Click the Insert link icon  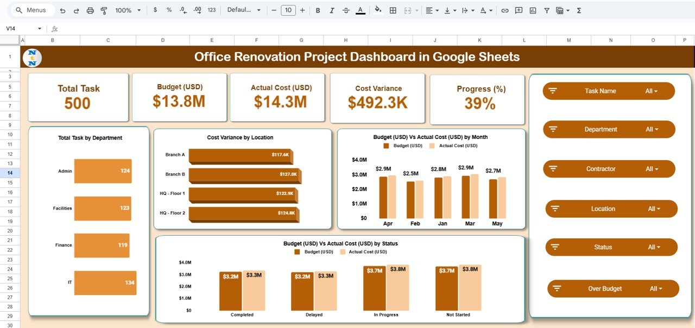pos(504,10)
